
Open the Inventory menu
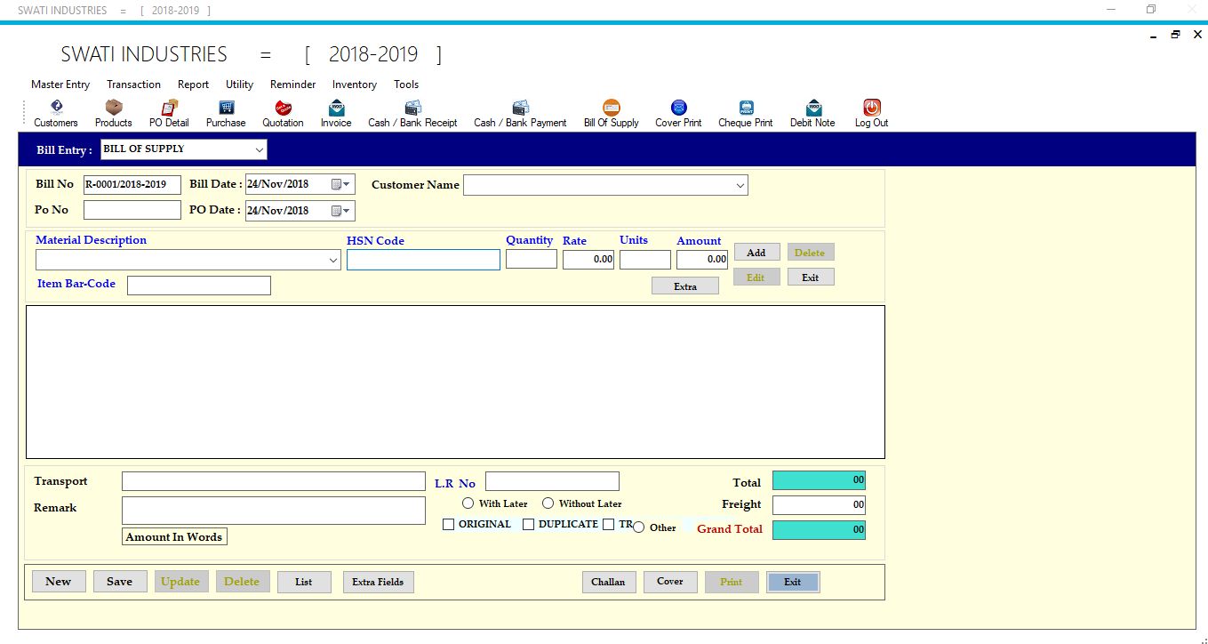click(x=354, y=85)
